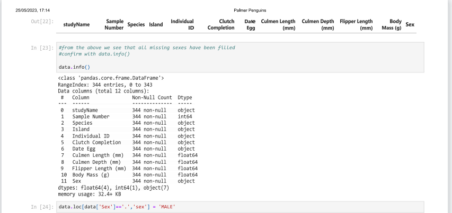Select the Culmen Length (mm) header

coord(278,24)
